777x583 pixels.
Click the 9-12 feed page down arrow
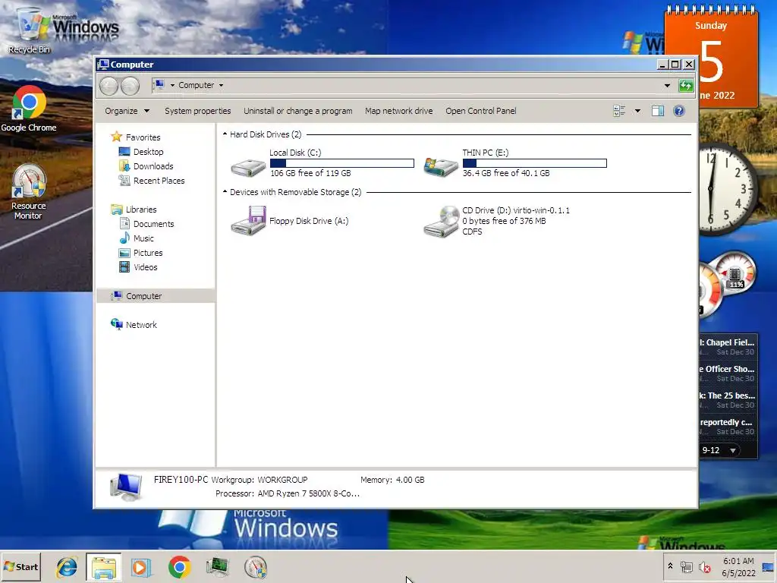pos(732,450)
